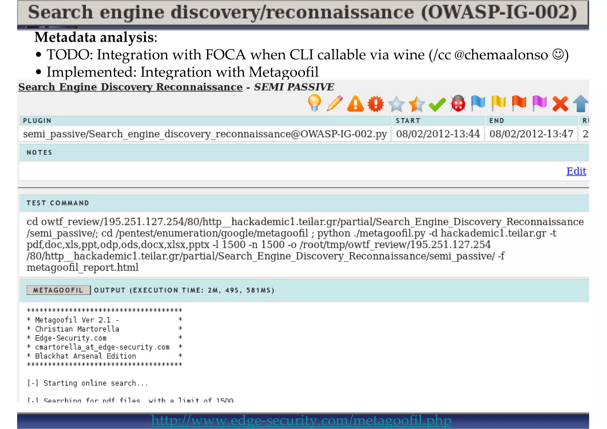This screenshot has height=429, width=607.
Task: Click the METAGOOFIL output button
Action: pyautogui.click(x=58, y=290)
